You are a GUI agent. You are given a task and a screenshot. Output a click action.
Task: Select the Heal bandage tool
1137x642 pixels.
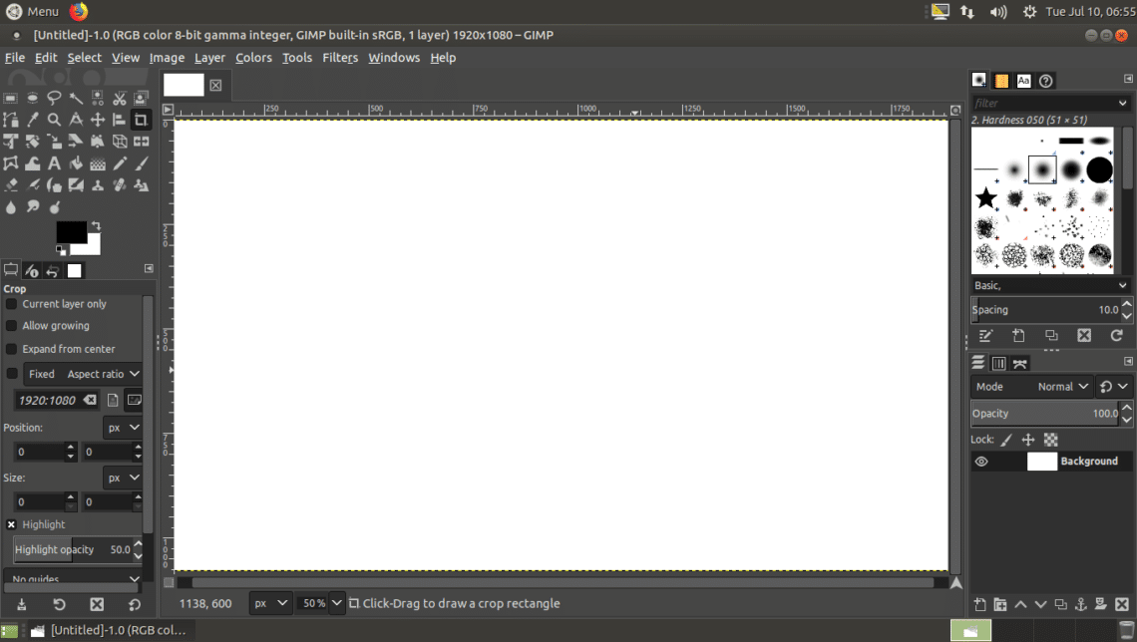point(120,185)
